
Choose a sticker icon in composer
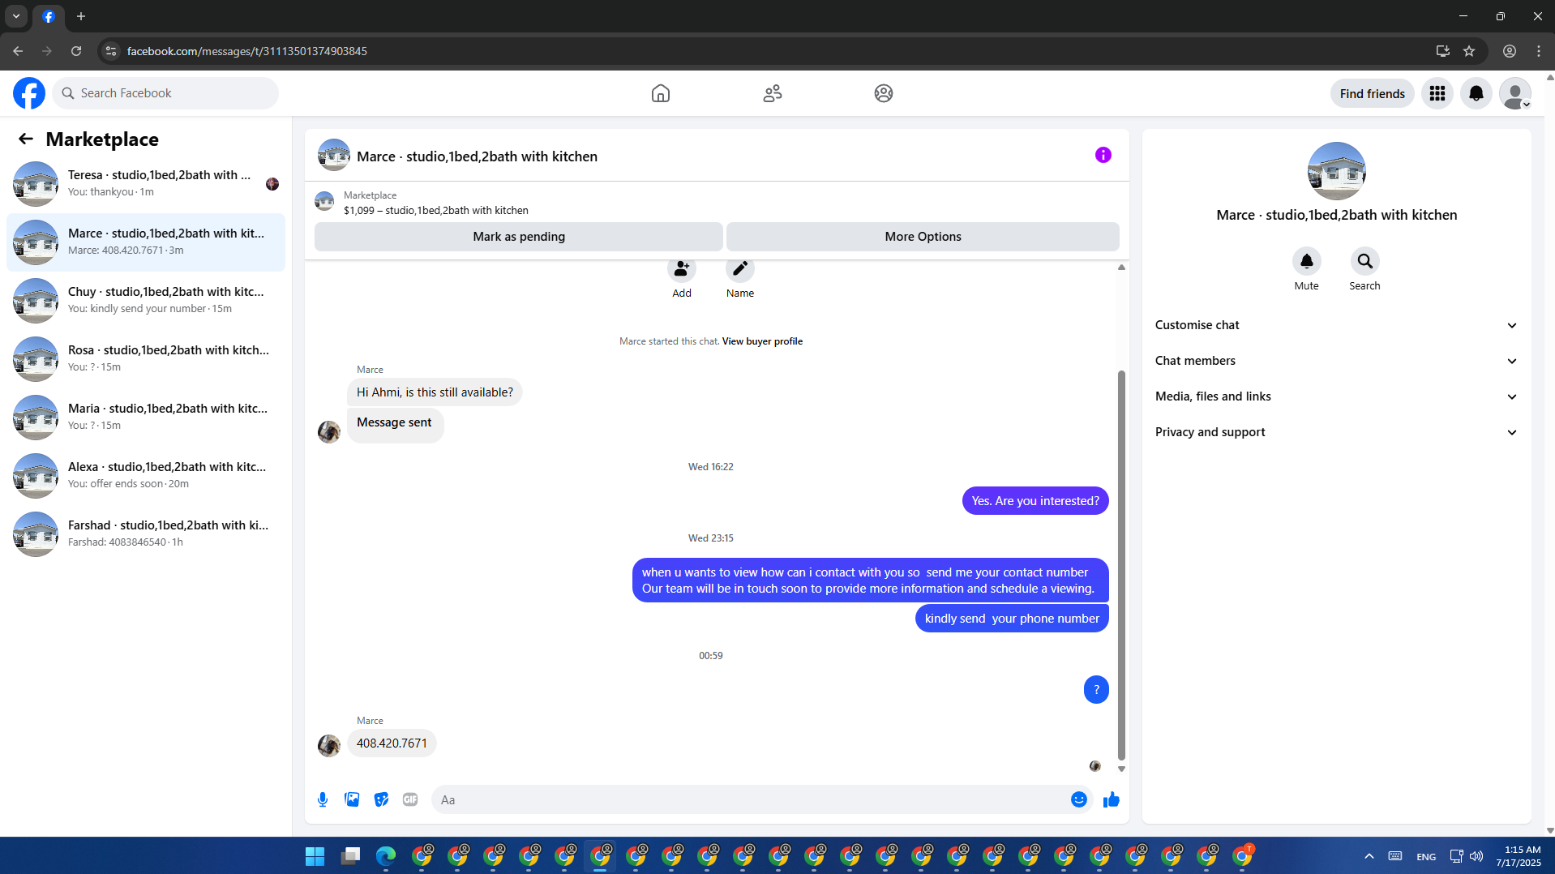pos(381,799)
